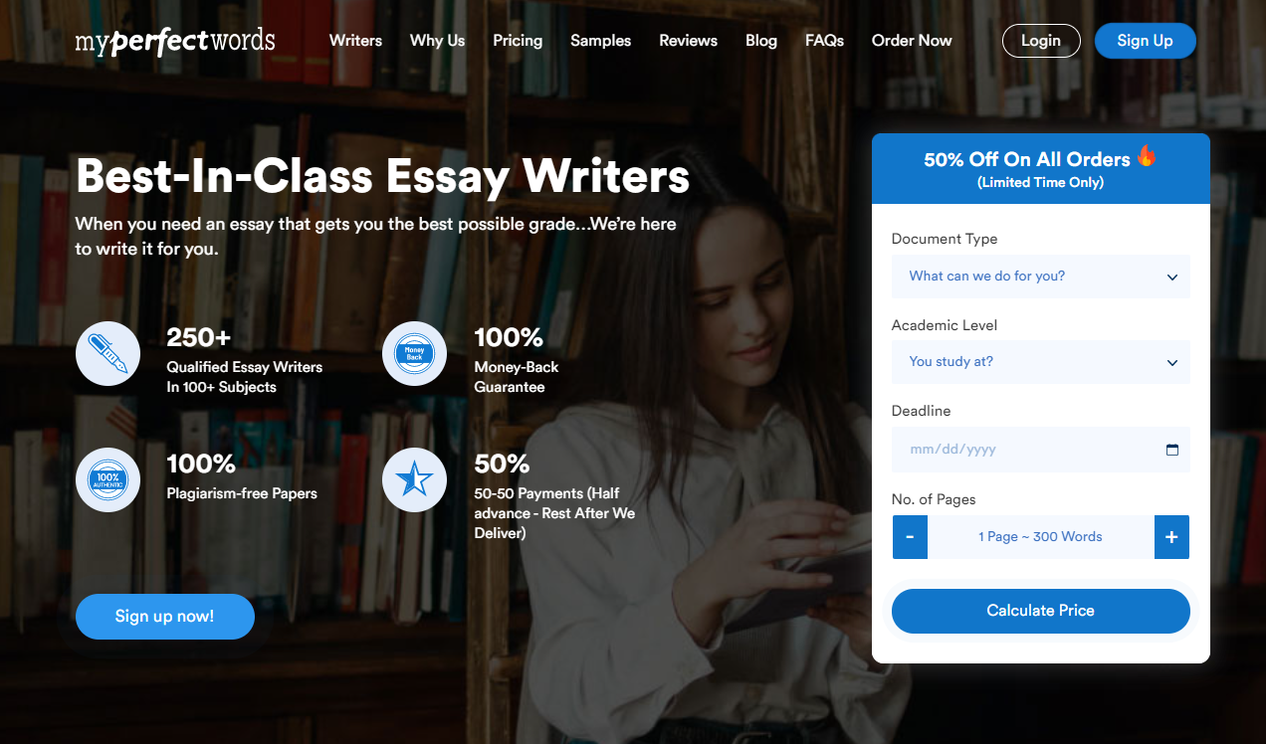Image resolution: width=1266 pixels, height=744 pixels.
Task: Open the Writers menu item
Action: pos(355,41)
